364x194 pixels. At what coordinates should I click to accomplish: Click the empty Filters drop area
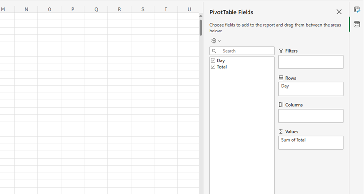(x=311, y=62)
